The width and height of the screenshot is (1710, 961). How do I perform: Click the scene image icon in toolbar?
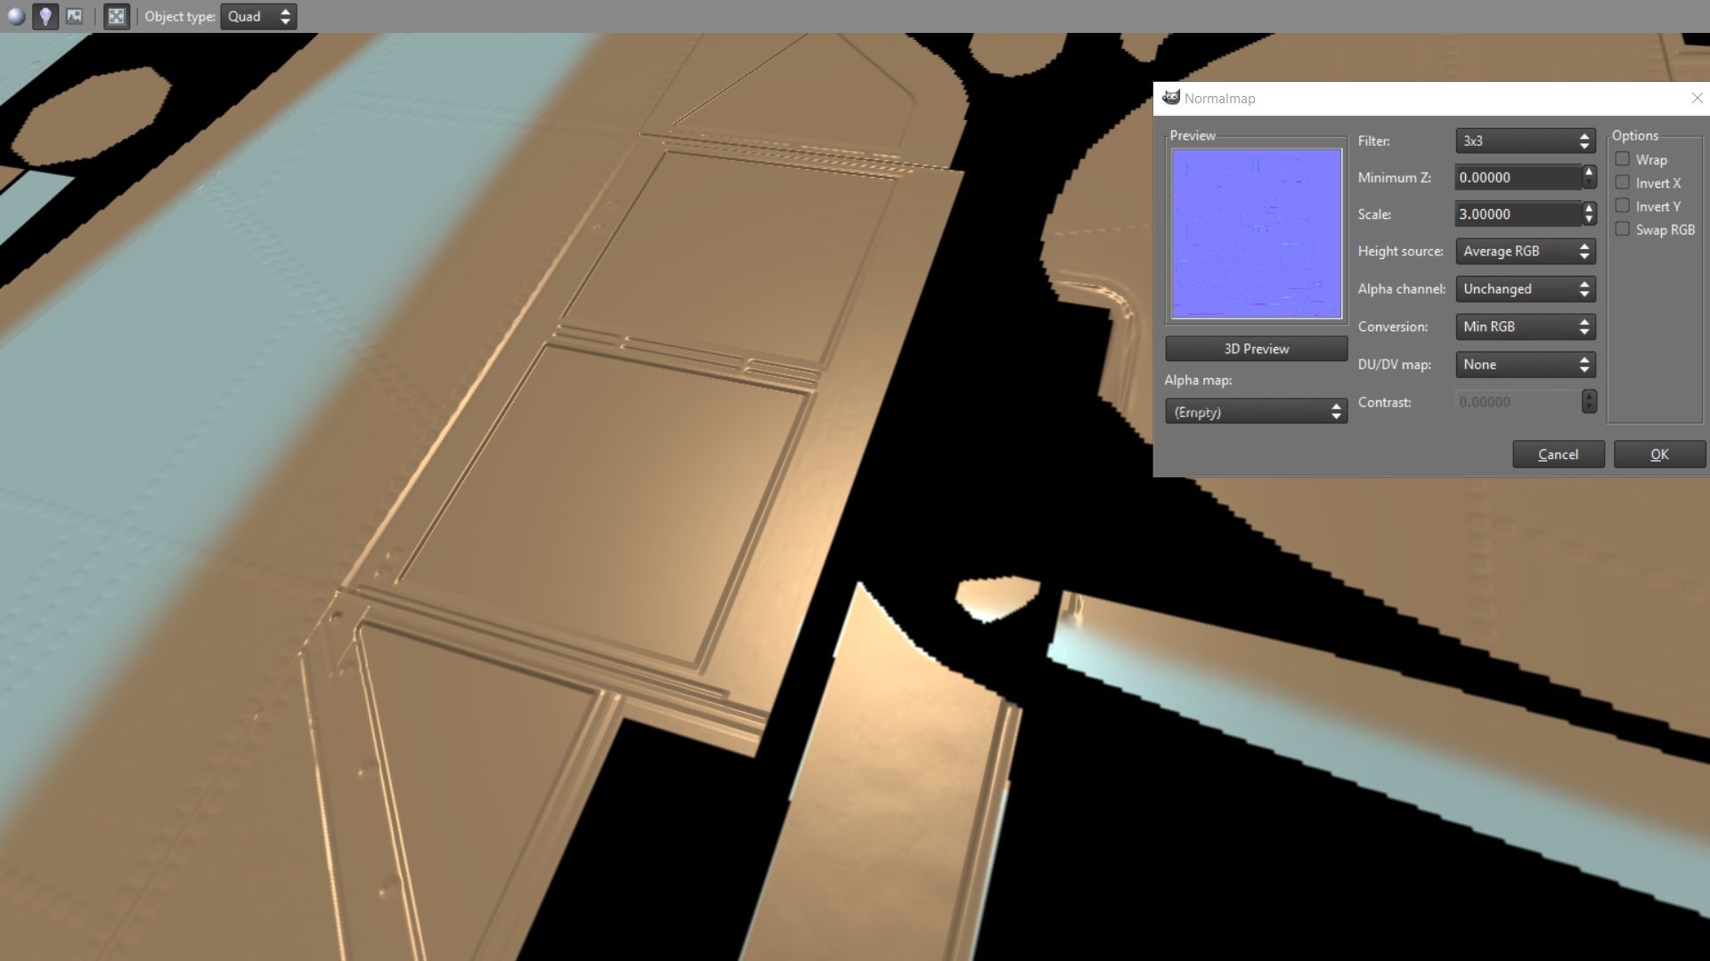pyautogui.click(x=75, y=16)
